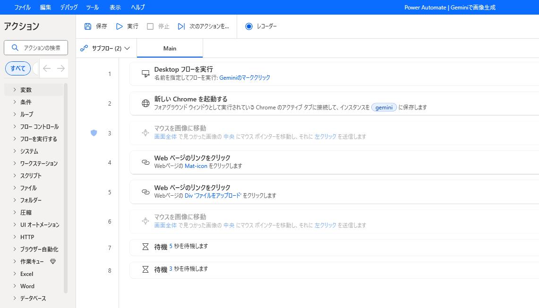The width and height of the screenshot is (539, 308).
Task: Click the hourglass icon on the 3-second wait
Action: pos(145,269)
